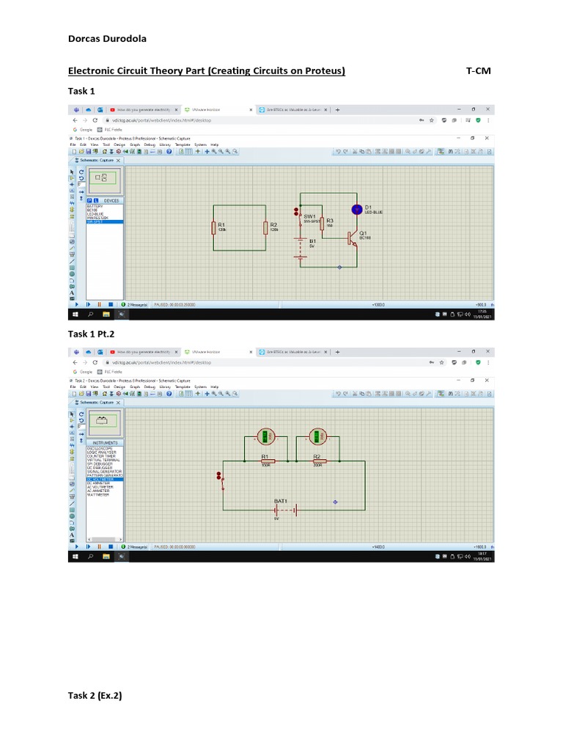Pause the simulation in Task 1 window
563x751 pixels.
click(99, 304)
